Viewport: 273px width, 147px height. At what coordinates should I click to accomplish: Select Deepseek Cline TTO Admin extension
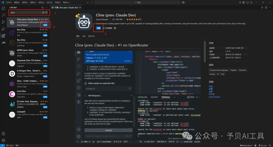click(x=28, y=63)
